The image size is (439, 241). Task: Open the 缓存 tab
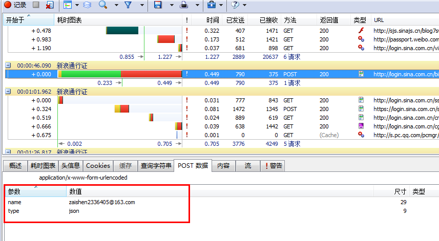coord(126,166)
